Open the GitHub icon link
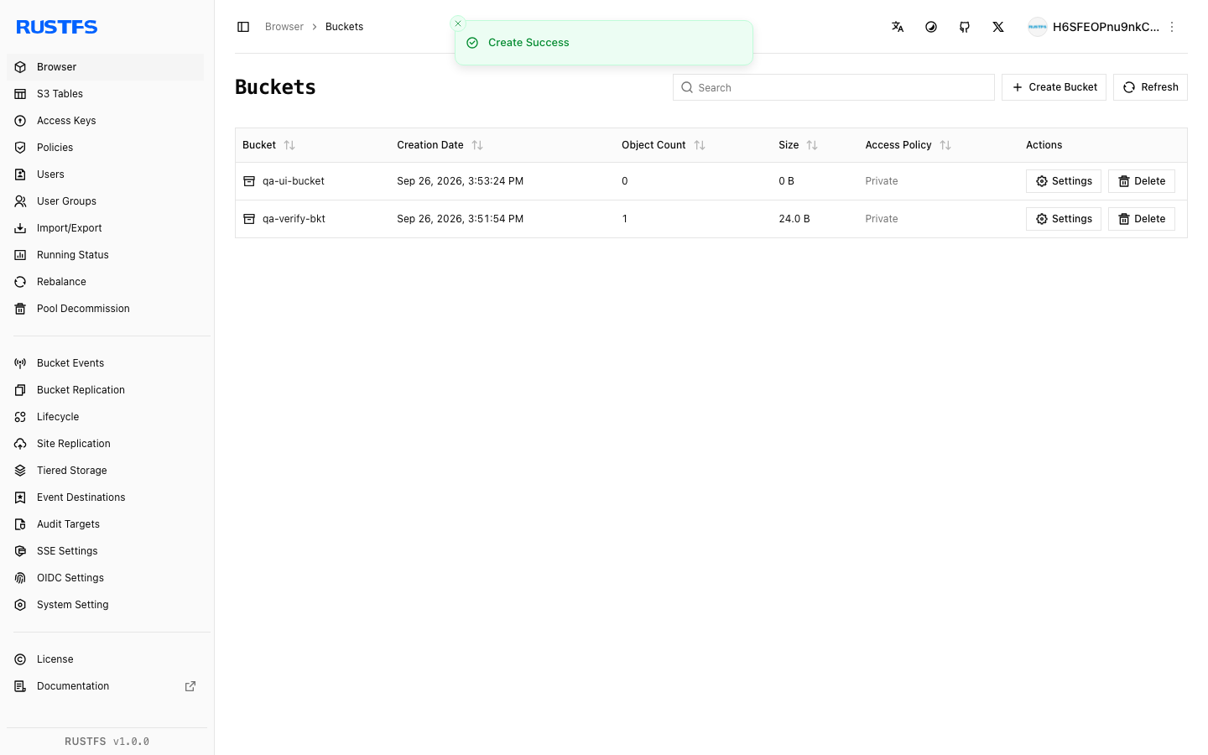 coord(965,27)
